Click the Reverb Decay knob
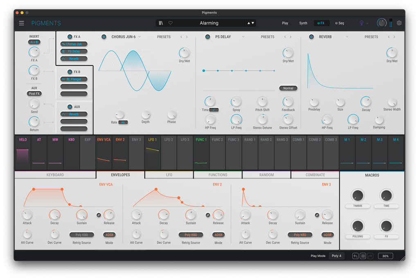The image size is (419, 279). pyautogui.click(x=366, y=102)
